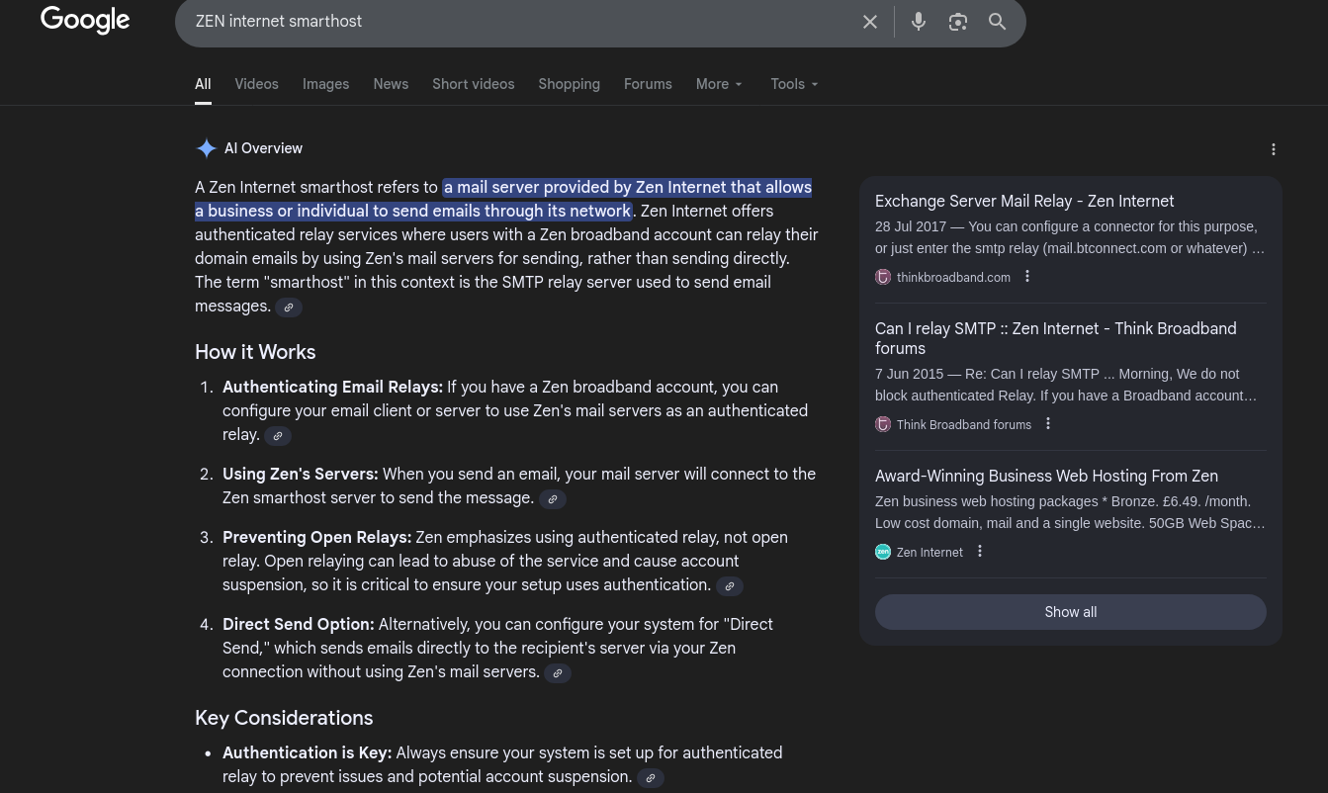Open Zen Internet source options menu
Screen dimensions: 1328x793
(x=980, y=552)
